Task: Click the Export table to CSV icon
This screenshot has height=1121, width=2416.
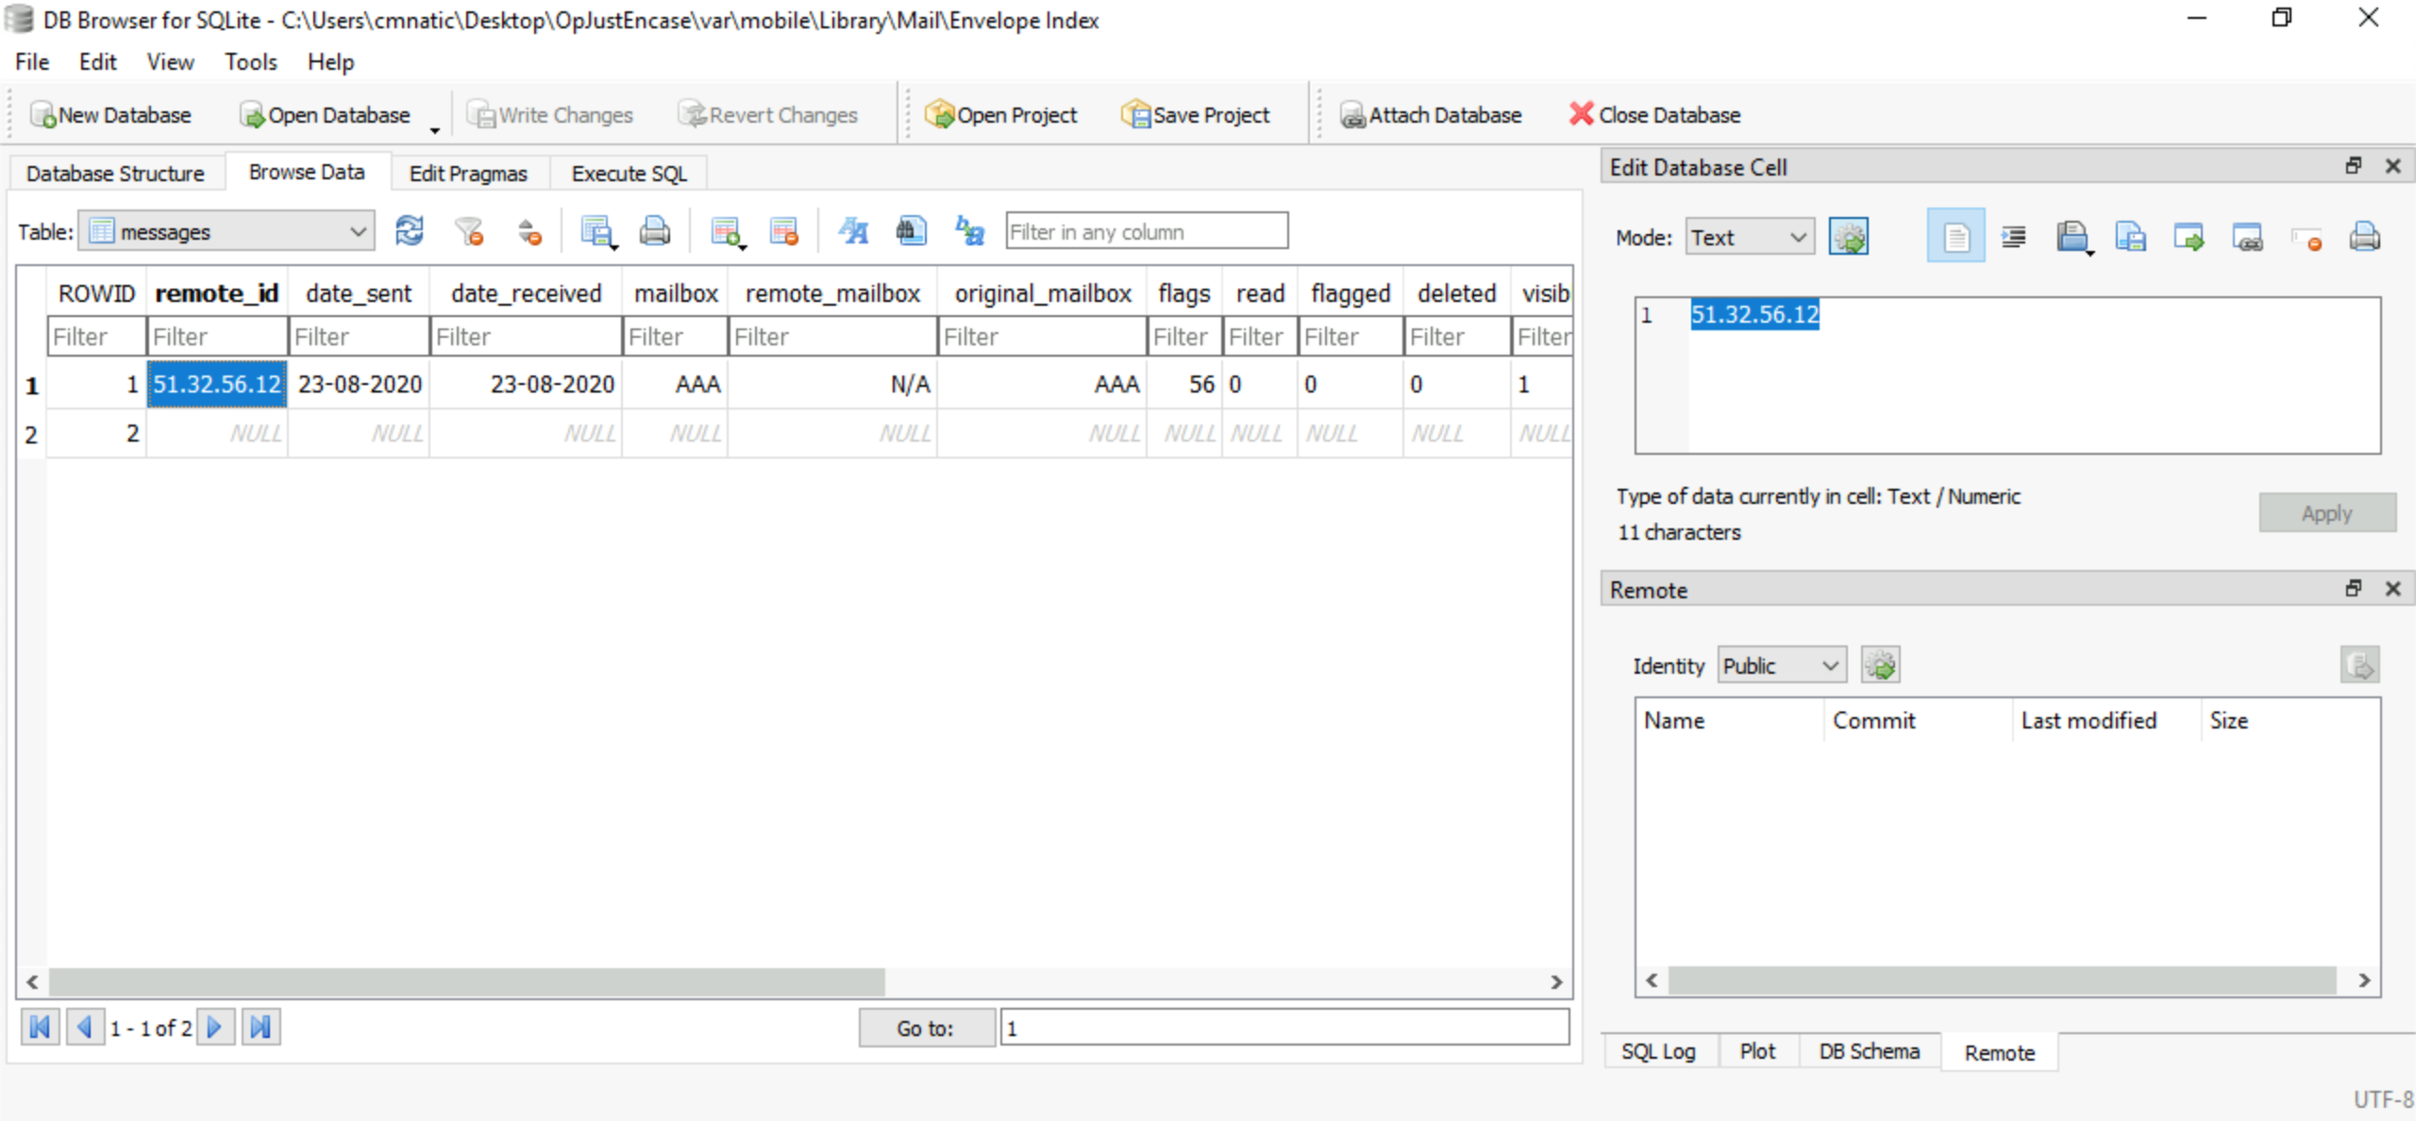Action: [599, 232]
